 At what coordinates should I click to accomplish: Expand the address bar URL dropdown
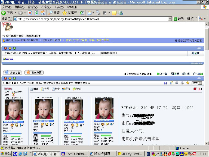click(170, 19)
